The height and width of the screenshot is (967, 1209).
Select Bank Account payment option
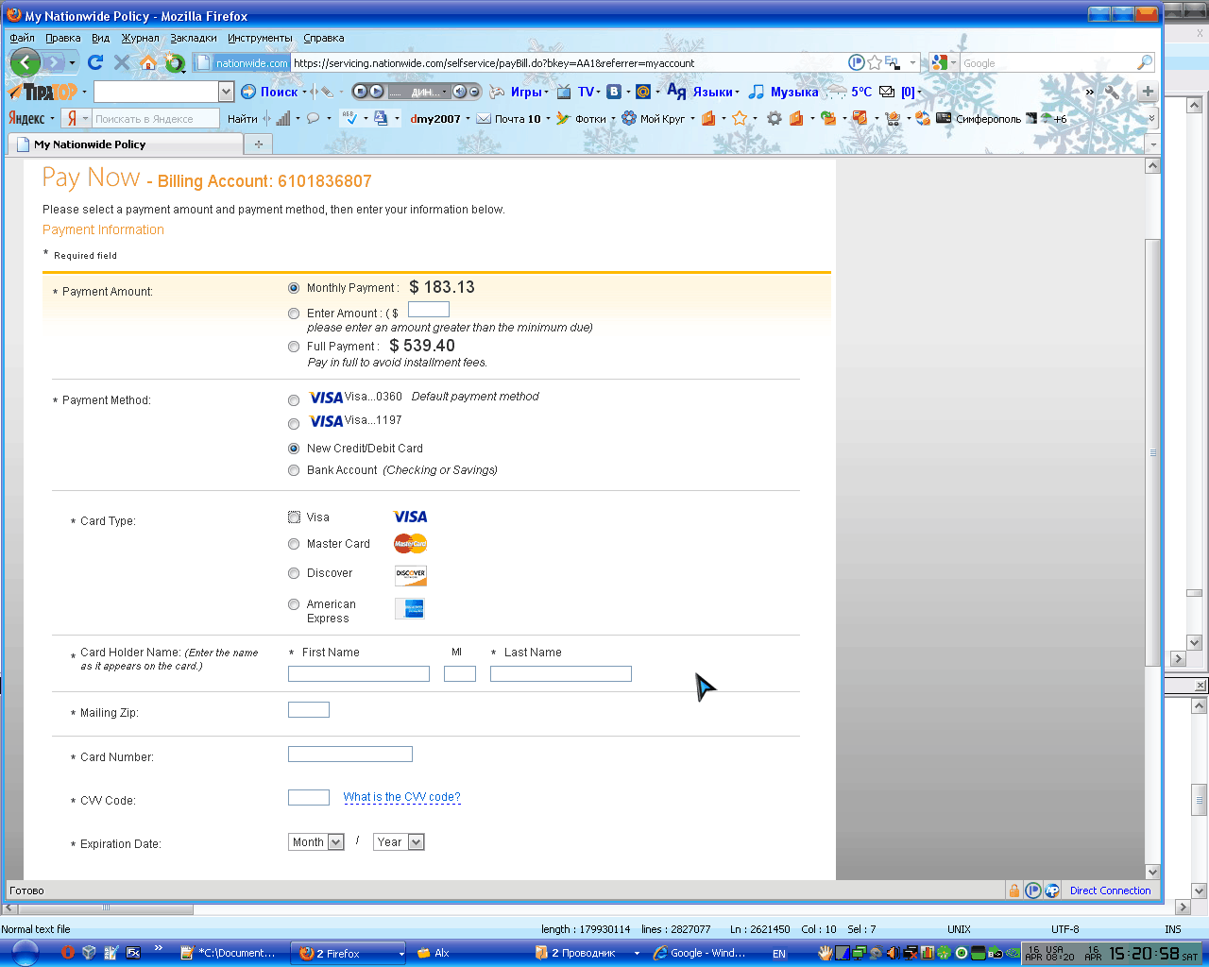click(x=294, y=470)
